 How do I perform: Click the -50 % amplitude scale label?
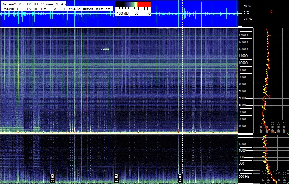pyautogui.click(x=247, y=19)
